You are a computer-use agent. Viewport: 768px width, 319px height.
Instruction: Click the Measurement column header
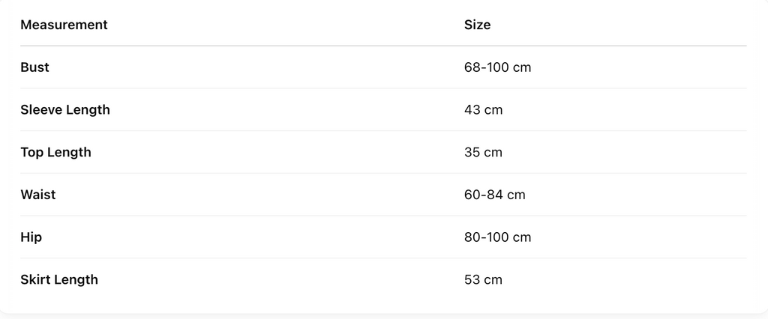[64, 25]
